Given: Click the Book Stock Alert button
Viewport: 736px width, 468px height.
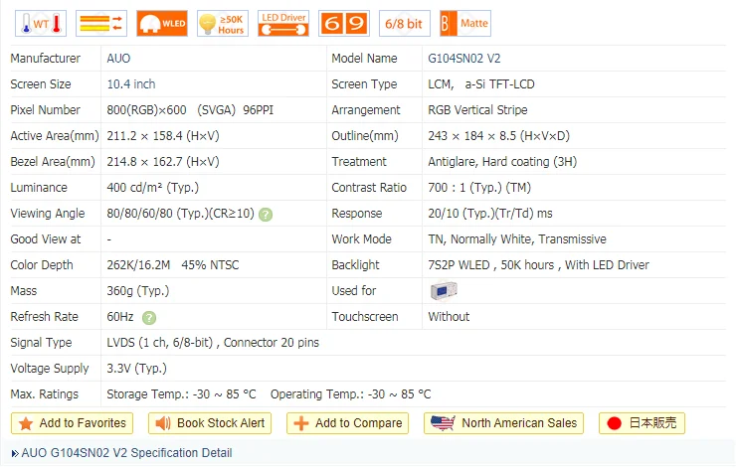Looking at the screenshot, I should pos(210,423).
